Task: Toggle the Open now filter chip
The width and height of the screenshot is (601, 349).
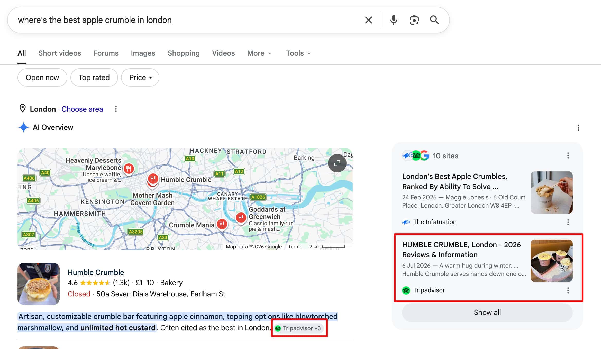Action: coord(42,77)
